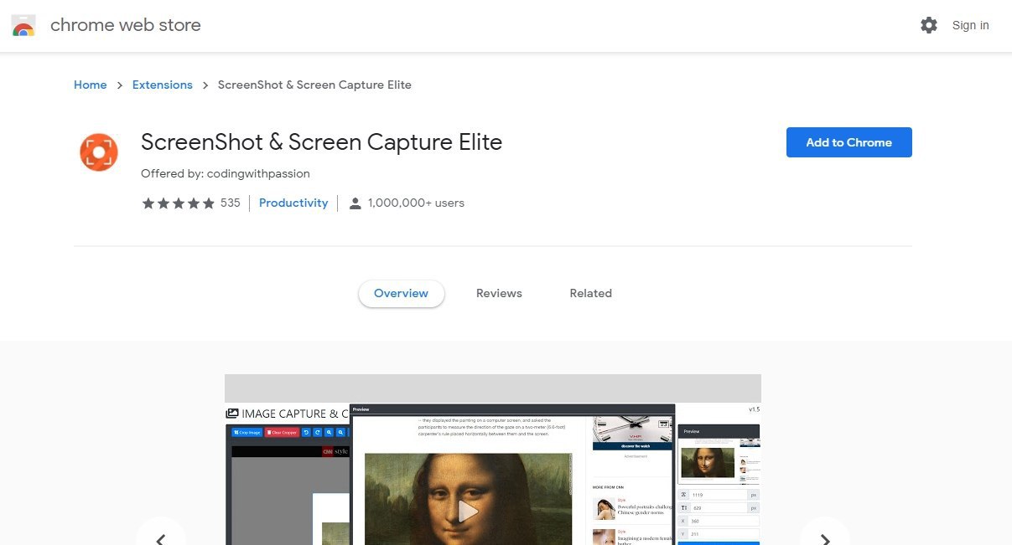Screen dimensions: 1012x545
Task: Click the current breadcrumb ScreenShot & Screen Capture Elite
Action: tap(314, 85)
